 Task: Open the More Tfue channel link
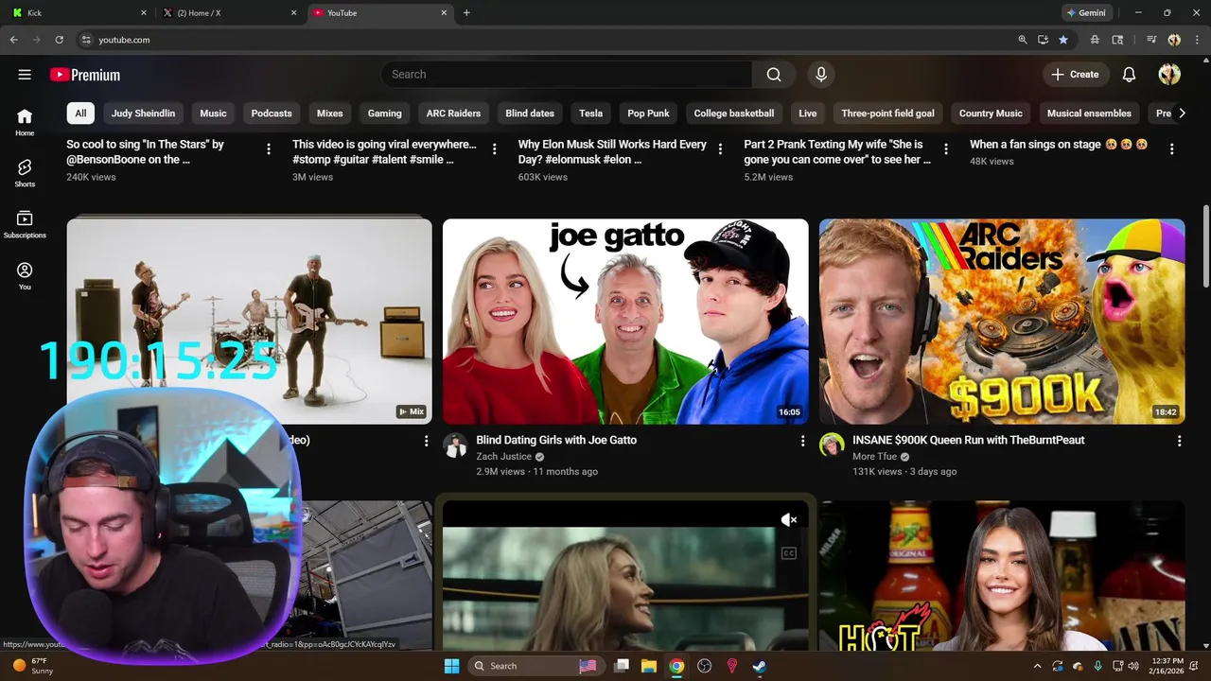click(875, 457)
